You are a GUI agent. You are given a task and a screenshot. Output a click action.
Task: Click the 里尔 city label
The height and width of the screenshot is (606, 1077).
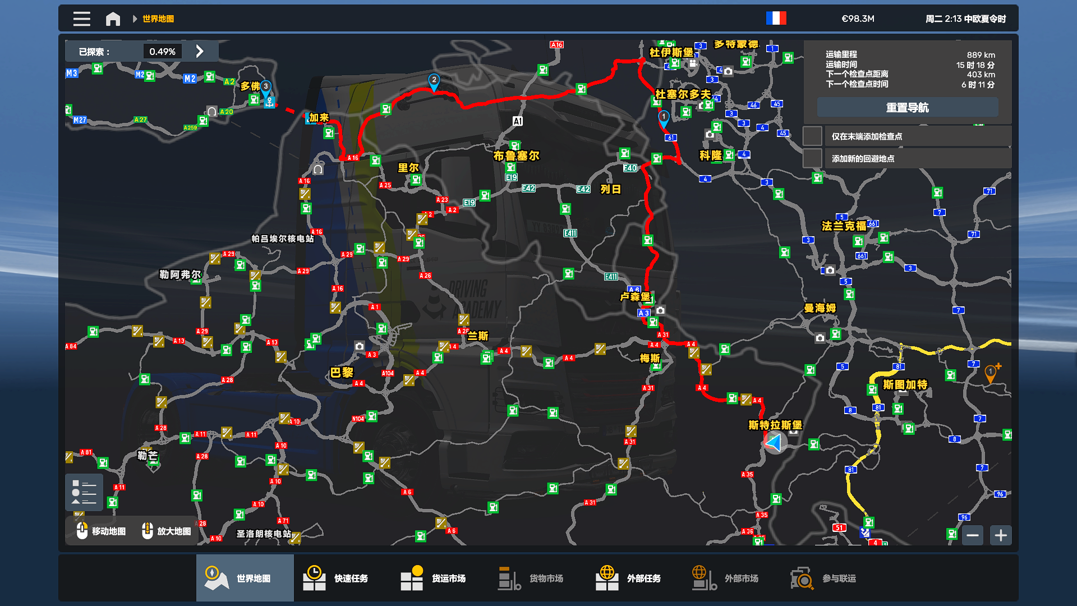point(408,168)
